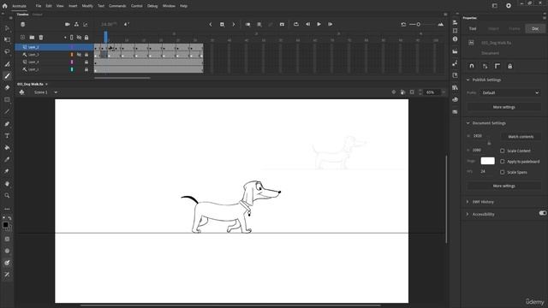Select the Zoom magnifier tool
The image size is (548, 308).
(x=7, y=196)
